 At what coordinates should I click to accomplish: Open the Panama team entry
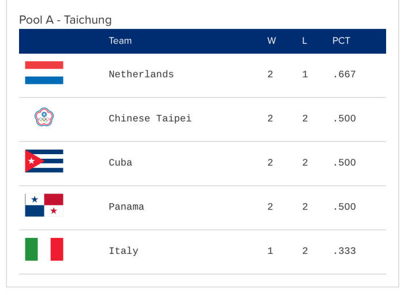[126, 207]
